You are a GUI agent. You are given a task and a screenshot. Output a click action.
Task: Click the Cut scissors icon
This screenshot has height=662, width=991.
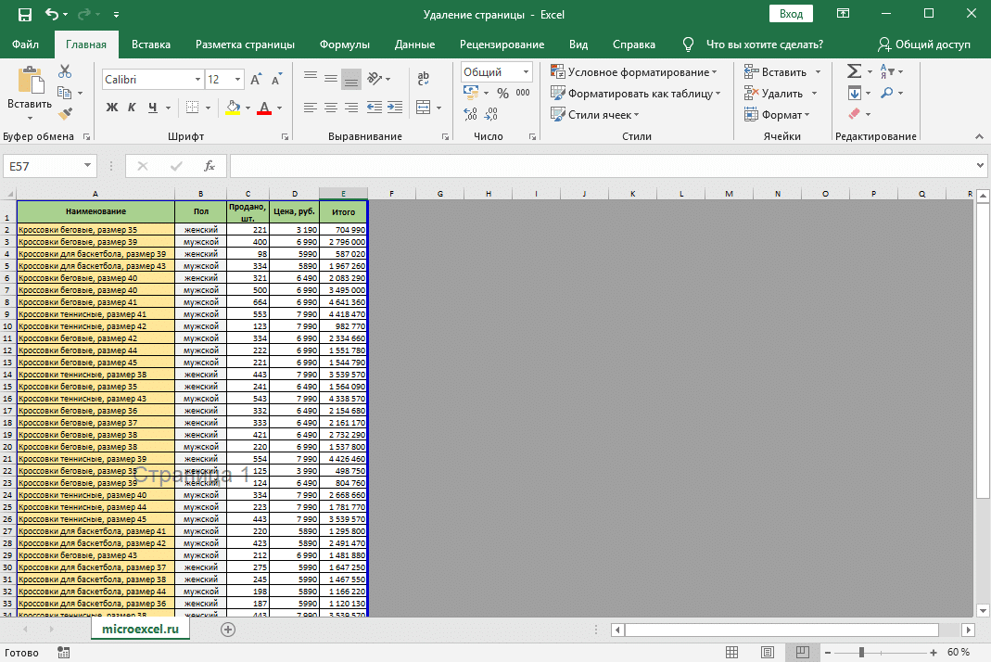65,71
